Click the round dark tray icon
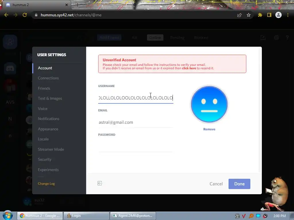 (265, 216)
